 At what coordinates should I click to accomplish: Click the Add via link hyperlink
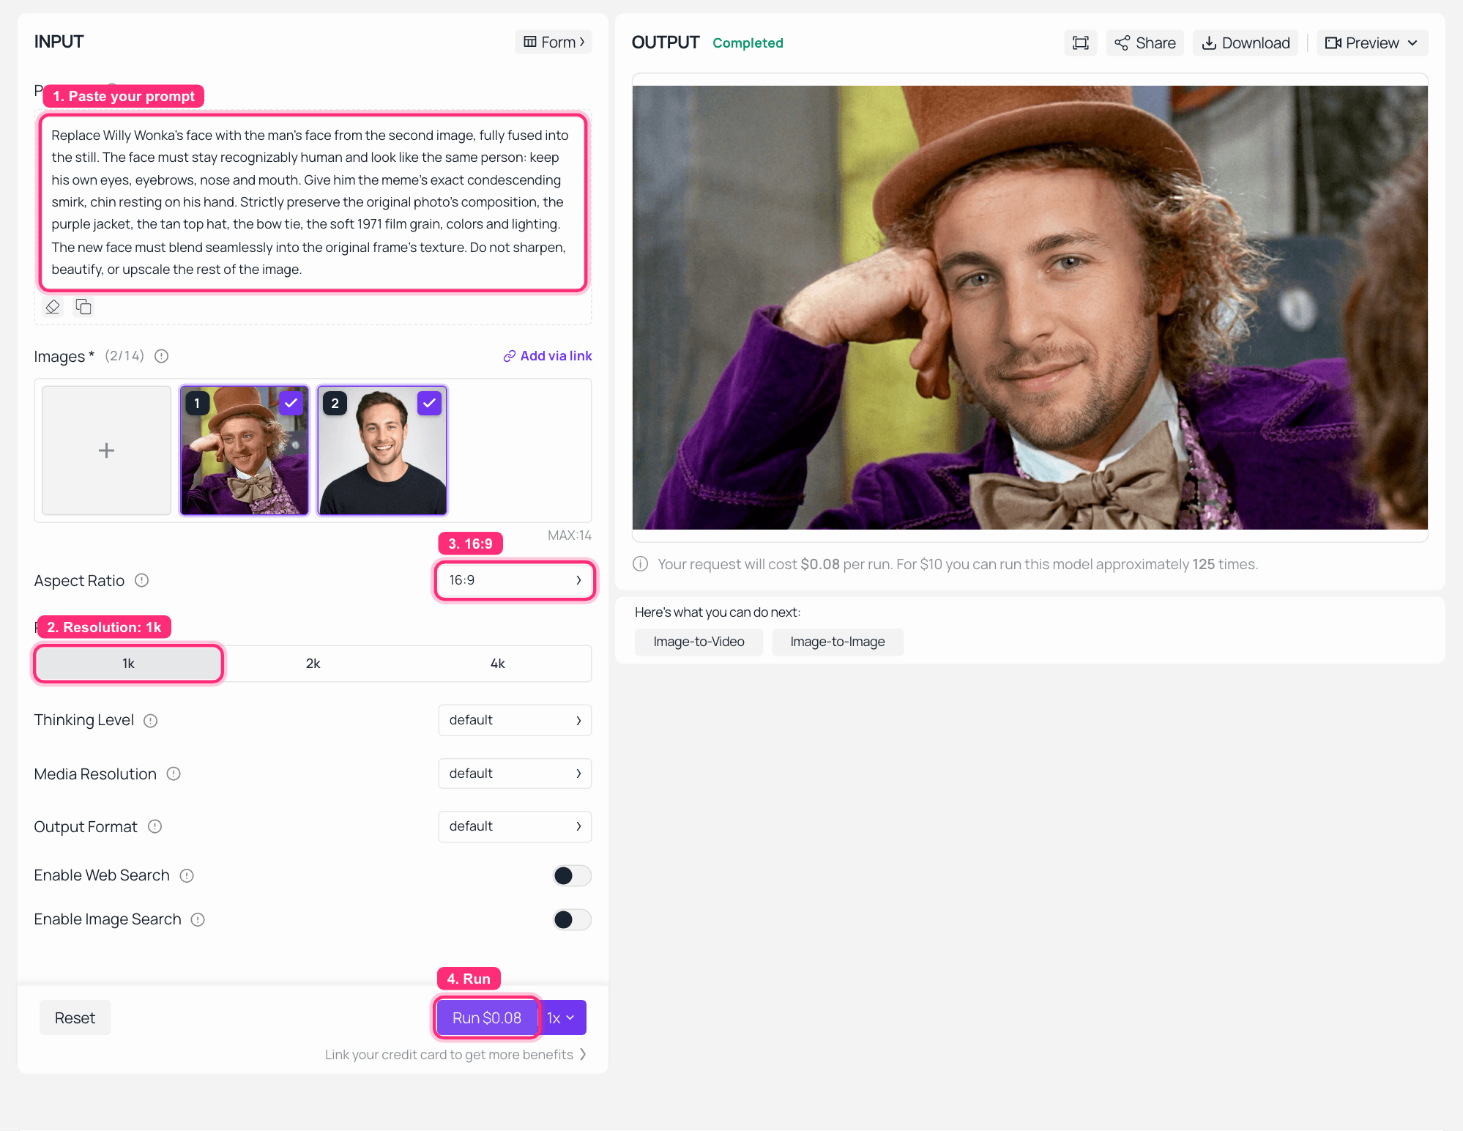[548, 356]
